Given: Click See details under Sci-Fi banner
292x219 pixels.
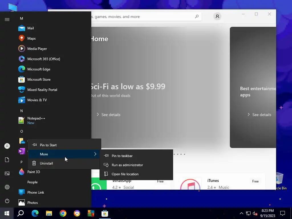Looking at the screenshot, I should tap(109, 115).
